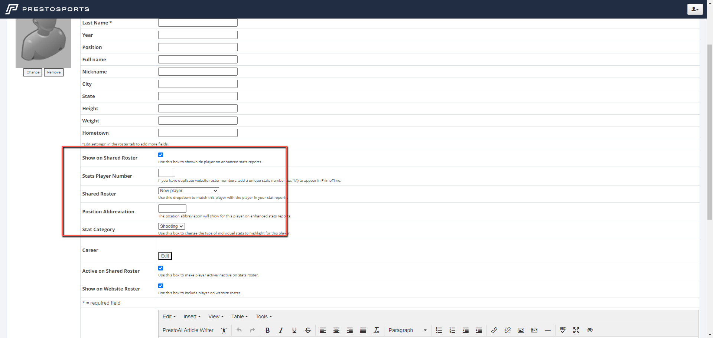Open the Shared Roster 'New player' dropdown
Screen dimensions: 713x338
(x=188, y=191)
